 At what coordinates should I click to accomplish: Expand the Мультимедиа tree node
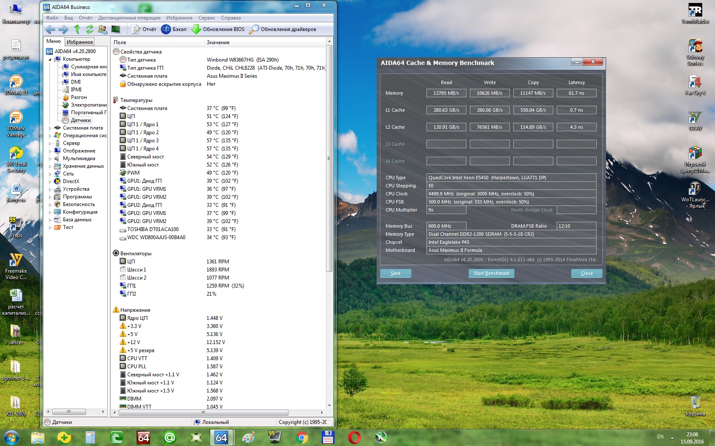[50, 158]
